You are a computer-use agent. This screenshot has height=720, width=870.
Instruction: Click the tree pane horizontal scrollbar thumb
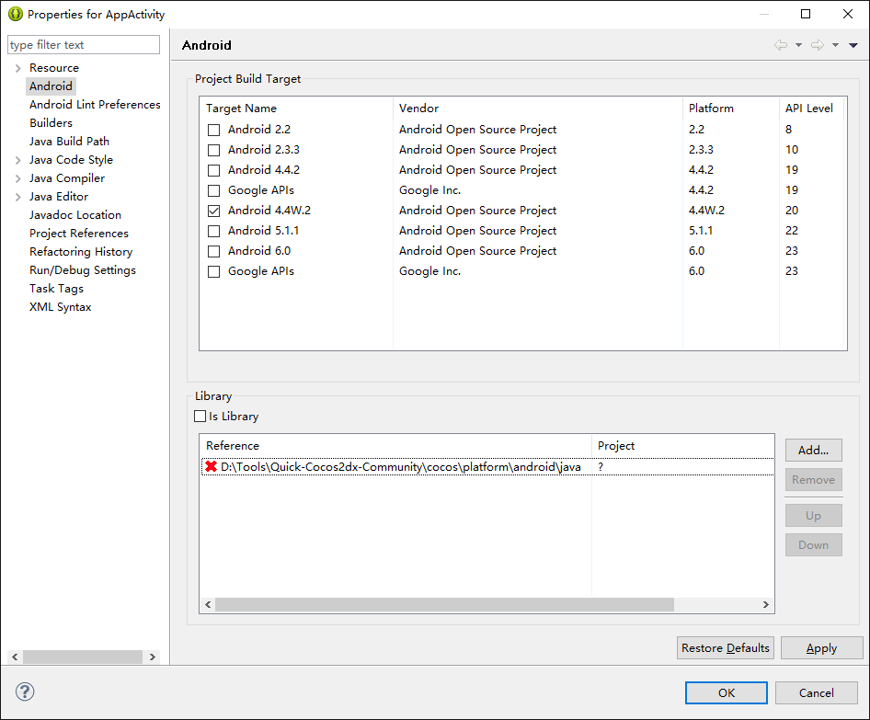(x=83, y=657)
